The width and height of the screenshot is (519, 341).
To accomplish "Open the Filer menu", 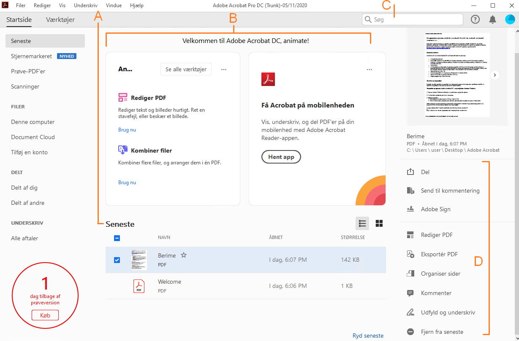I will point(20,5).
